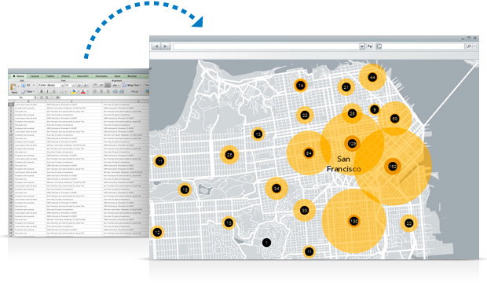Click the 130 cluster marker on map
Screen dimensions: 487x283
click(353, 221)
